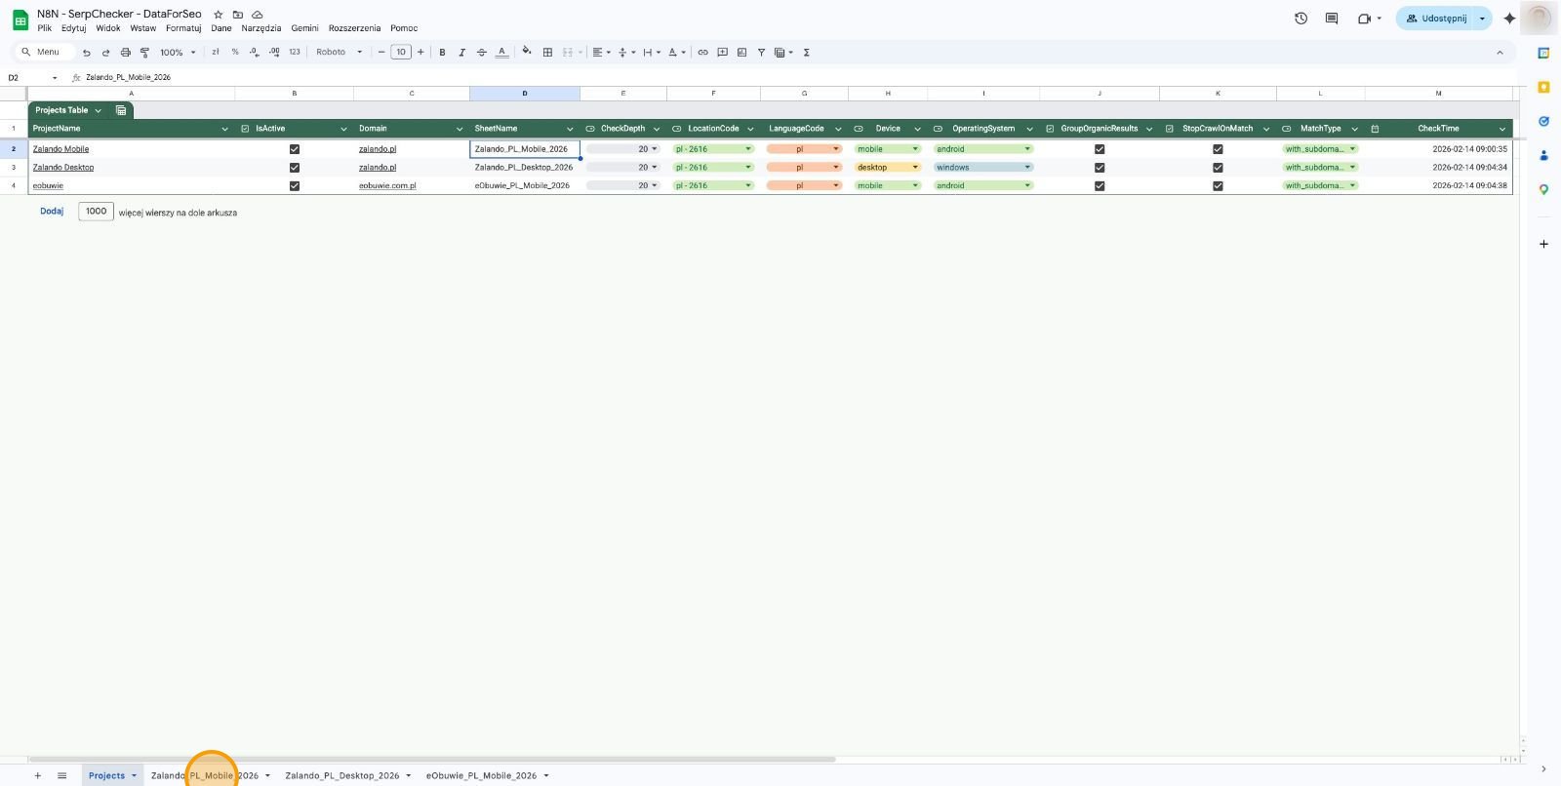Create a filter
Image resolution: width=1561 pixels, height=786 pixels.
pos(761,53)
